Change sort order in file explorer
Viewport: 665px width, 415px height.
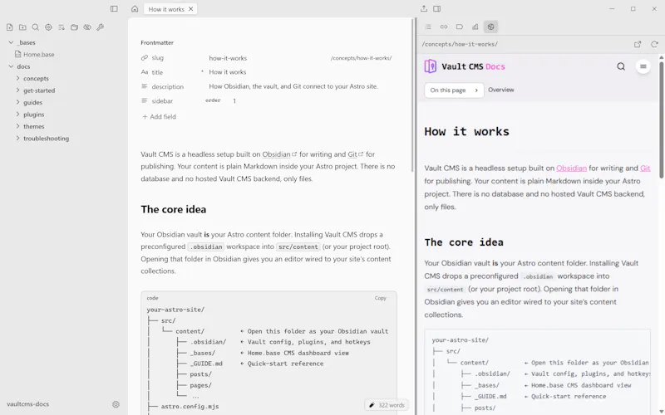pyautogui.click(x=62, y=27)
